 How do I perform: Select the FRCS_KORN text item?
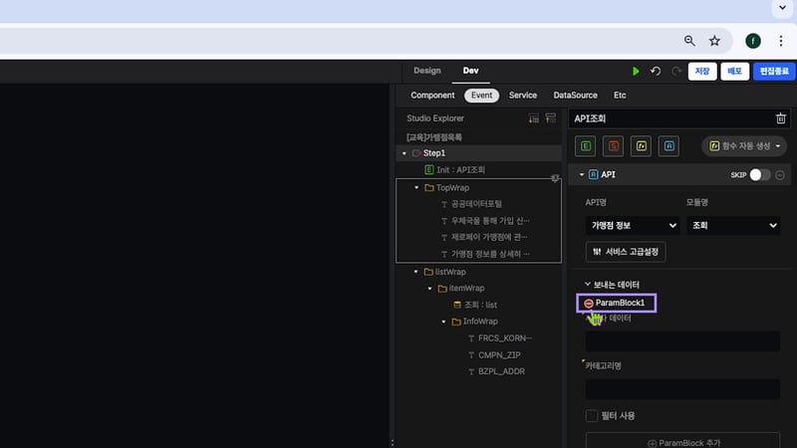tap(505, 338)
